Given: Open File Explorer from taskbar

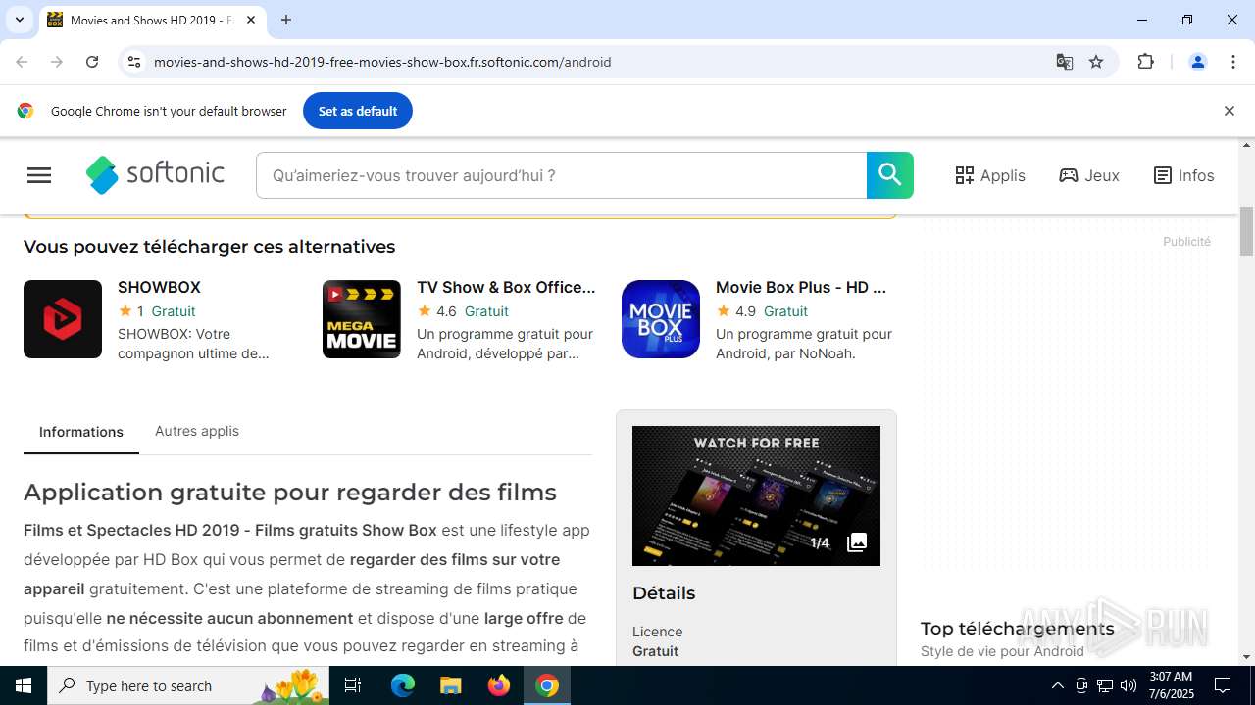Looking at the screenshot, I should coord(450,685).
